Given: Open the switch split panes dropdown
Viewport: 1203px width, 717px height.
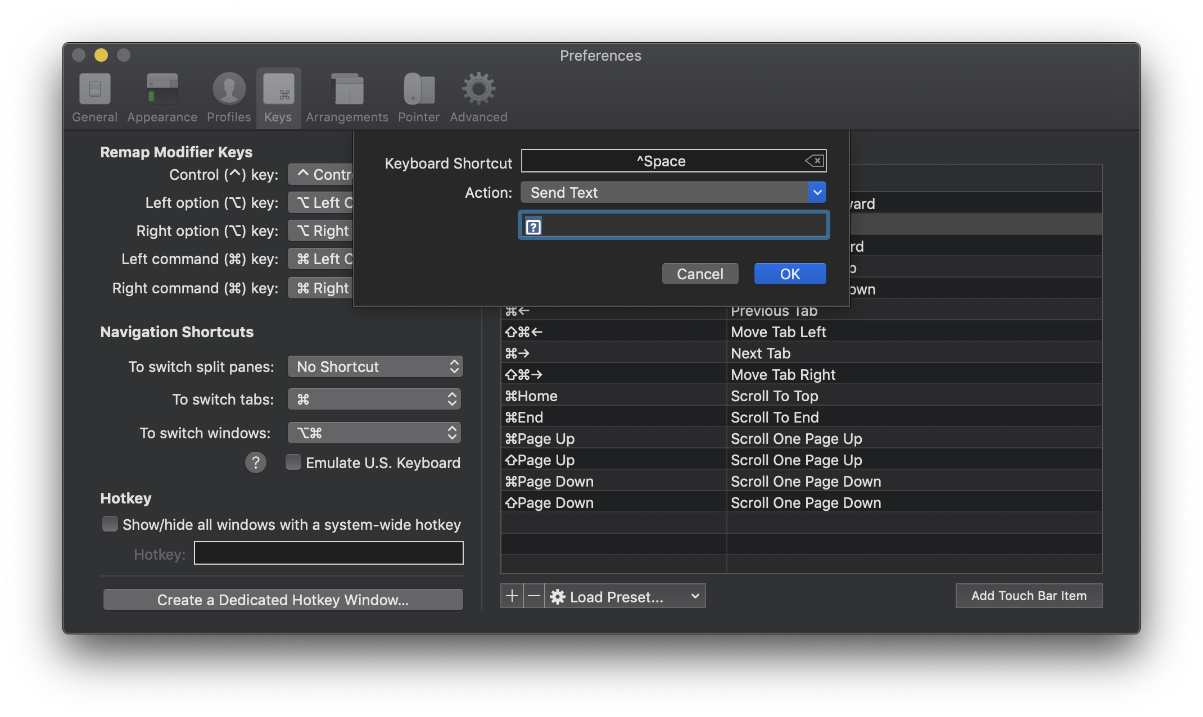Looking at the screenshot, I should tap(375, 366).
